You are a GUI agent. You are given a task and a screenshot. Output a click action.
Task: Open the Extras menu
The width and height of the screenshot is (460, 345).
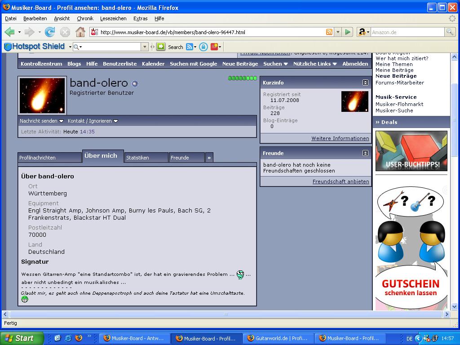pyautogui.click(x=141, y=18)
